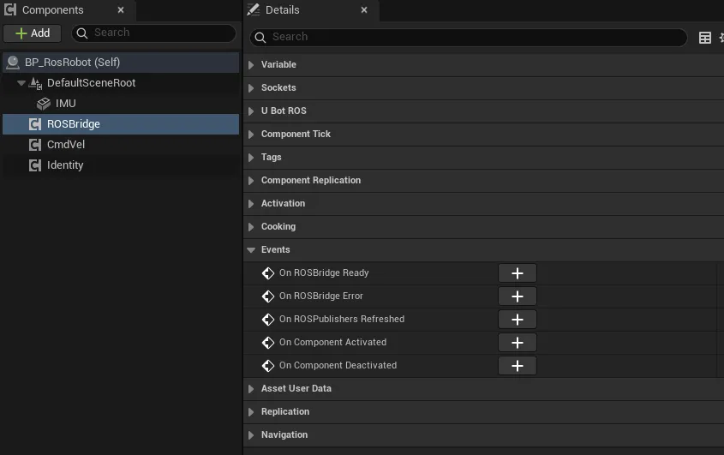
Task: Click the On ROSBridge Error event icon
Action: click(x=268, y=296)
